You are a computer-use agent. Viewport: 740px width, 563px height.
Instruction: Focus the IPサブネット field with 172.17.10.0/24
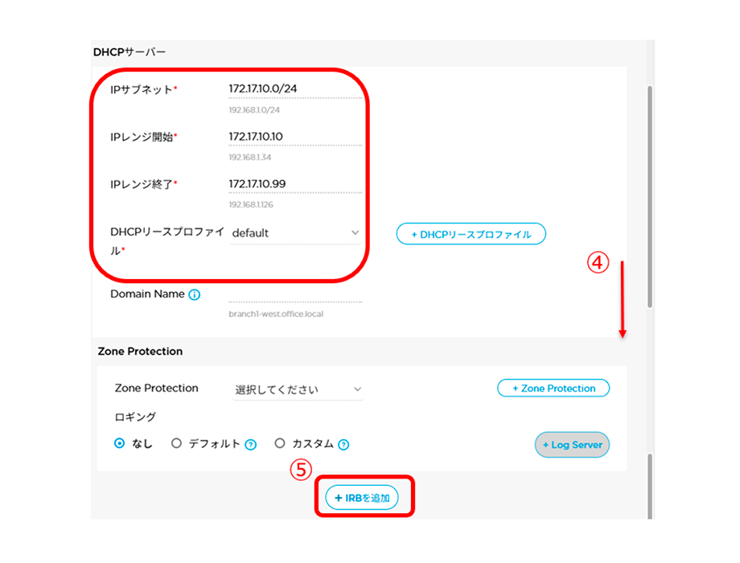[x=294, y=88]
